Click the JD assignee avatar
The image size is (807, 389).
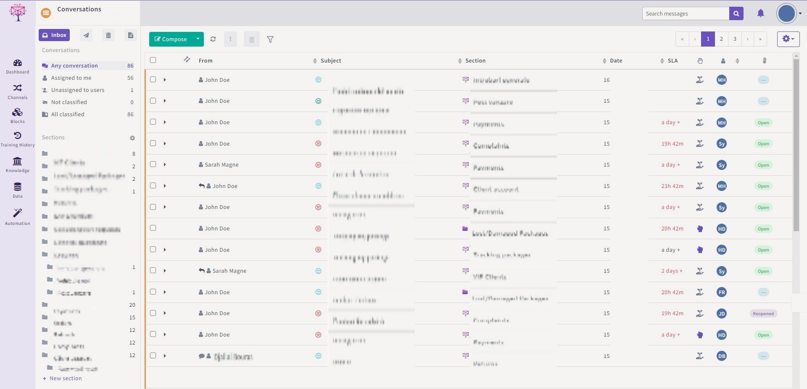click(x=722, y=313)
